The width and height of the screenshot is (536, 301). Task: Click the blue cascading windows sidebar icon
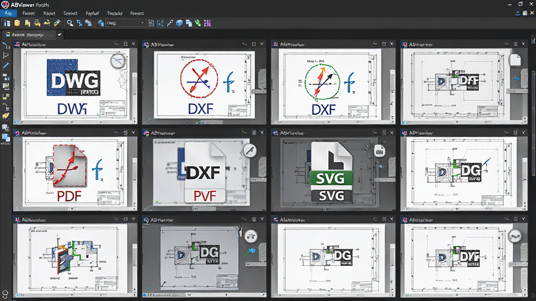pos(6,137)
